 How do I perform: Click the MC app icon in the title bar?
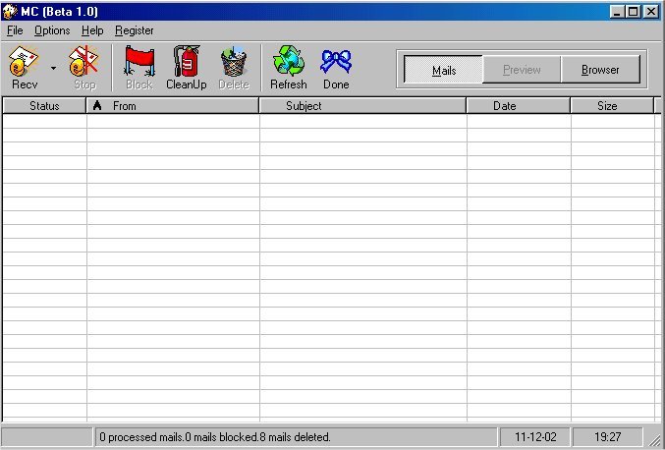click(10, 11)
